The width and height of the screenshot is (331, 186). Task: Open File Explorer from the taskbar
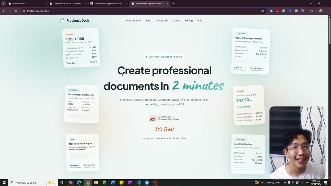[96, 183]
